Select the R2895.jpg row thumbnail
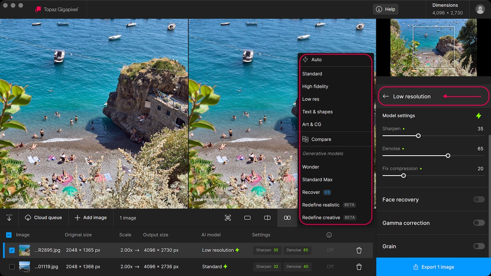This screenshot has width=491, height=276. click(25, 250)
